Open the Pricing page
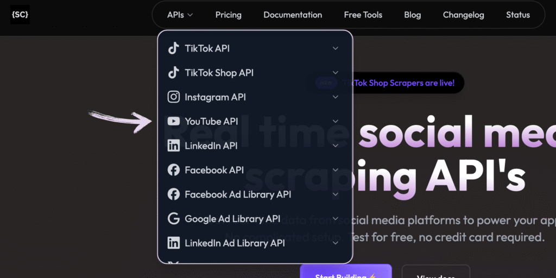The image size is (556, 278). pos(229,15)
